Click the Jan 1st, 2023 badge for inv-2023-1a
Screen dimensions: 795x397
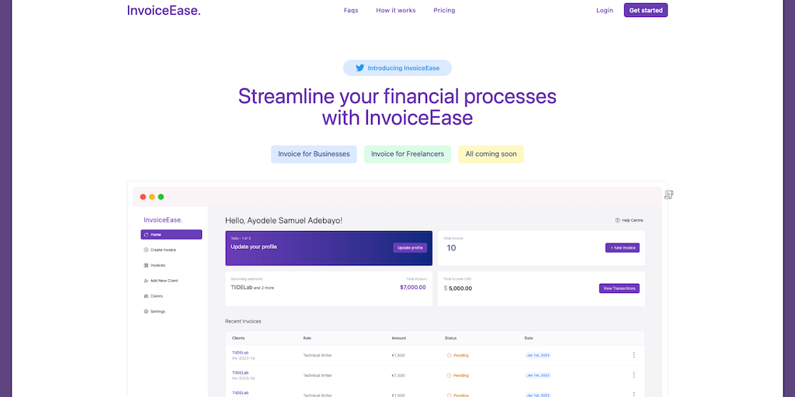538,355
